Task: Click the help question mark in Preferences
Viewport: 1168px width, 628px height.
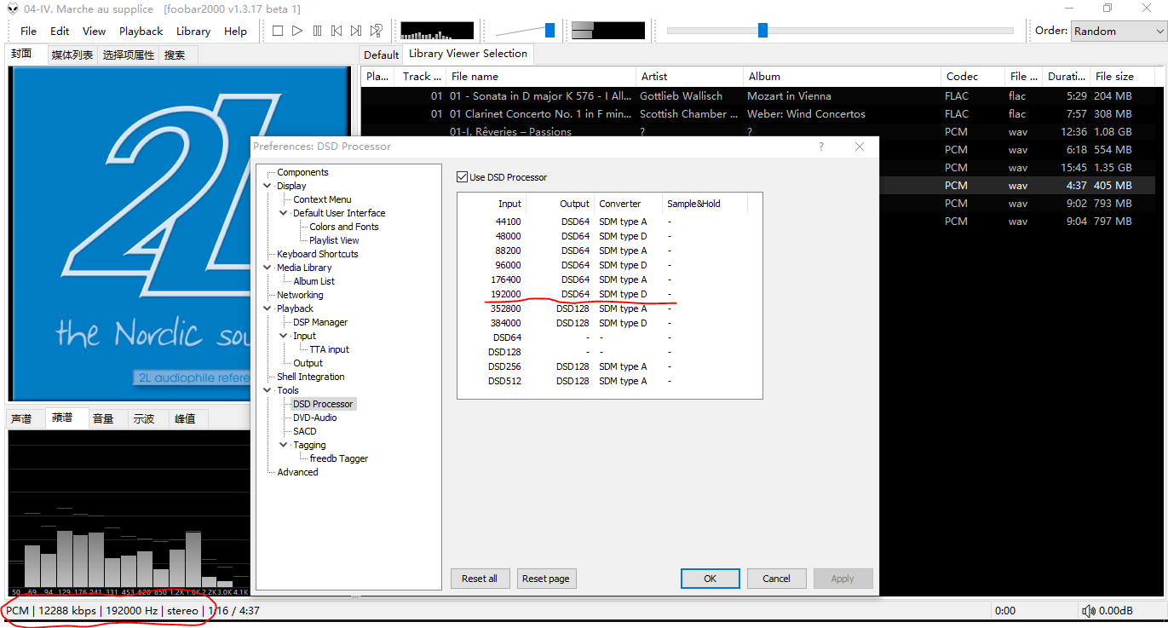Action: coord(821,147)
